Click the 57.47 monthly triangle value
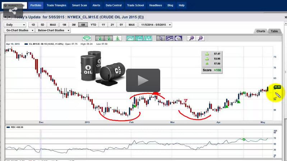The height and width of the screenshot is (161, 287). [217, 54]
